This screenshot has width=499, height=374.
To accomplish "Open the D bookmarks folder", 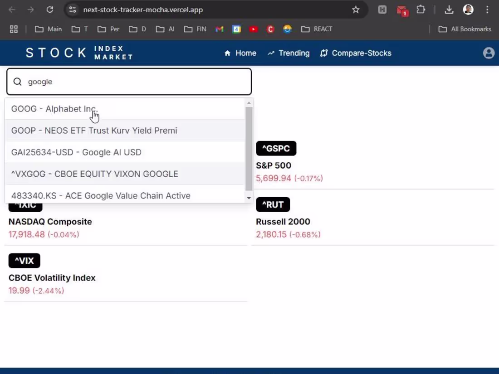I will [x=137, y=29].
